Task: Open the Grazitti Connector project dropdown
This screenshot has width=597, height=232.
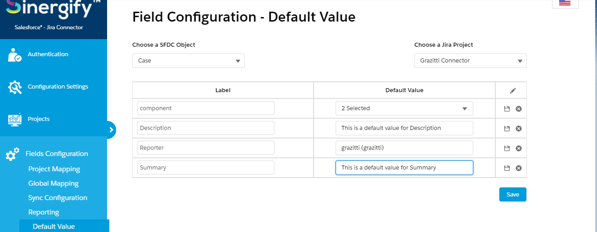Action: 470,61
